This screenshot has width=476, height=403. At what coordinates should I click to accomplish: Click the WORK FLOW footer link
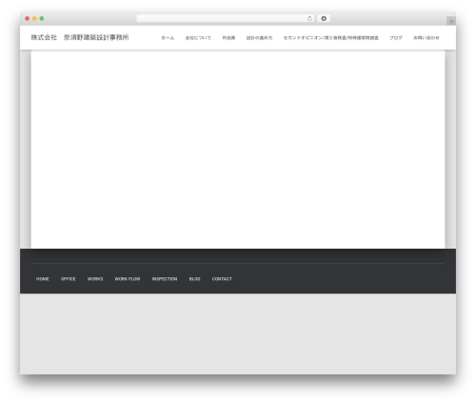(128, 279)
